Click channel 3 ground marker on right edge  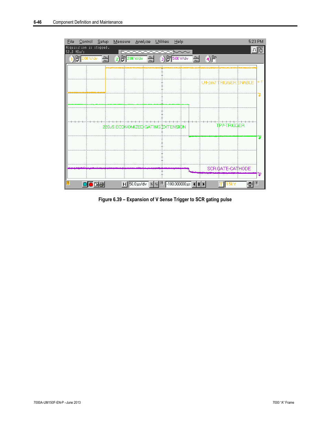260,174
